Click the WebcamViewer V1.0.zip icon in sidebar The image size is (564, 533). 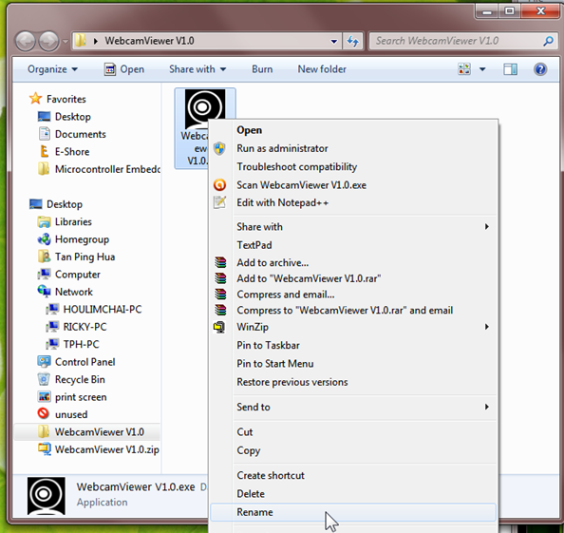pyautogui.click(x=45, y=449)
